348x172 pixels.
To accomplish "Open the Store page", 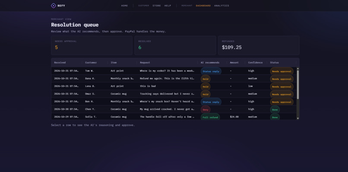I will pyautogui.click(x=157, y=6).
